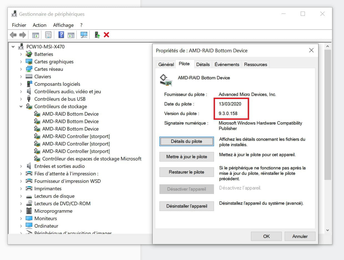Image resolution: width=344 pixels, height=260 pixels.
Task: Select the Lecteurs de DVD/CD-ROM icon
Action: [x=29, y=203]
